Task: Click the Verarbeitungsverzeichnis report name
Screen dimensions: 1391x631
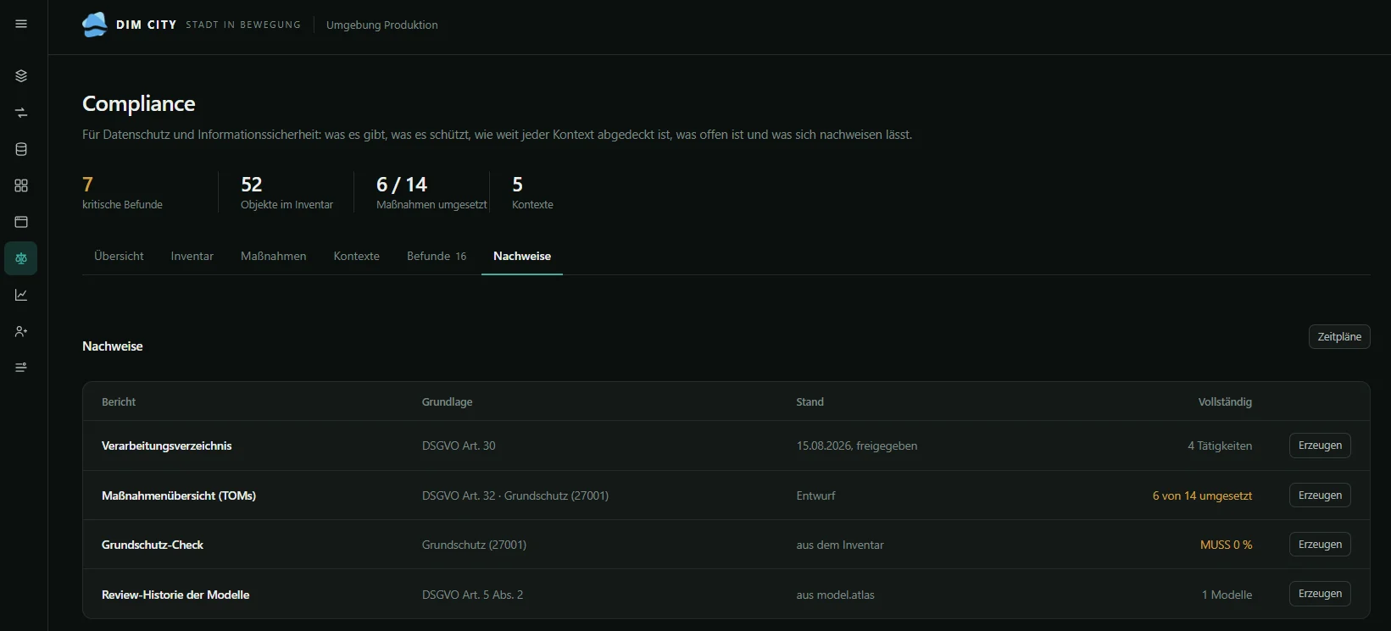Action: tap(167, 446)
